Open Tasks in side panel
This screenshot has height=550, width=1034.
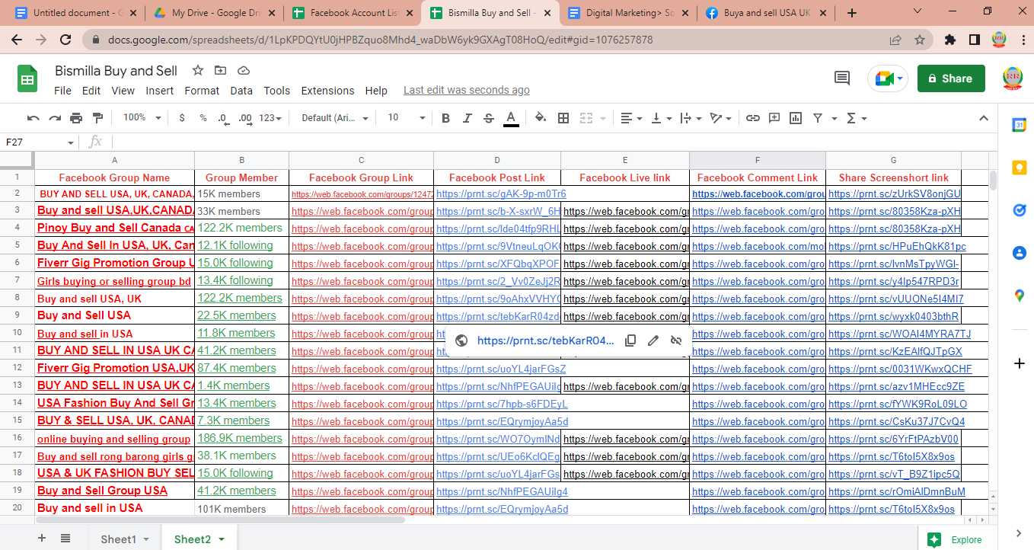(1019, 210)
